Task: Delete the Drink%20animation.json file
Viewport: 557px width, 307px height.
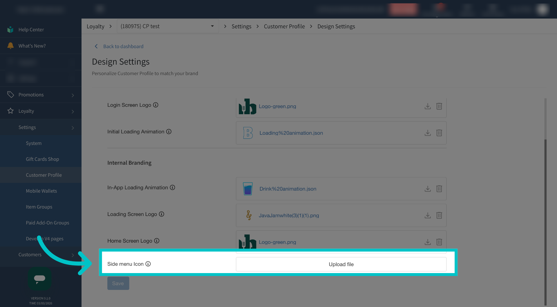Action: click(x=439, y=189)
